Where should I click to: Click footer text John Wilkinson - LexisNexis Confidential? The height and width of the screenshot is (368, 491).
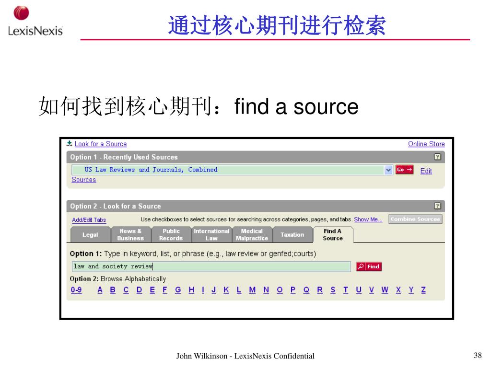tap(245, 356)
